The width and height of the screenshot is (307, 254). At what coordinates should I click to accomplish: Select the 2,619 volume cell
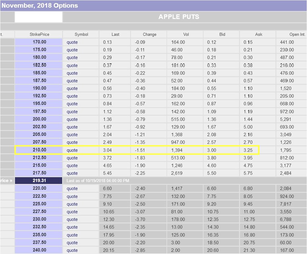[x=185, y=173]
